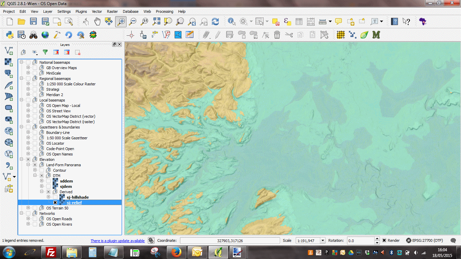Expand the OS Street View group
The height and width of the screenshot is (259, 461).
pyautogui.click(x=28, y=111)
